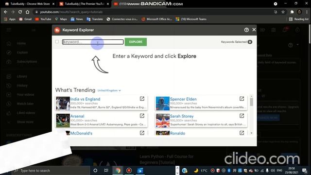Image resolution: width=311 pixels, height=175 pixels.
Task: Click Windows taskbar search box
Action: 51,171
